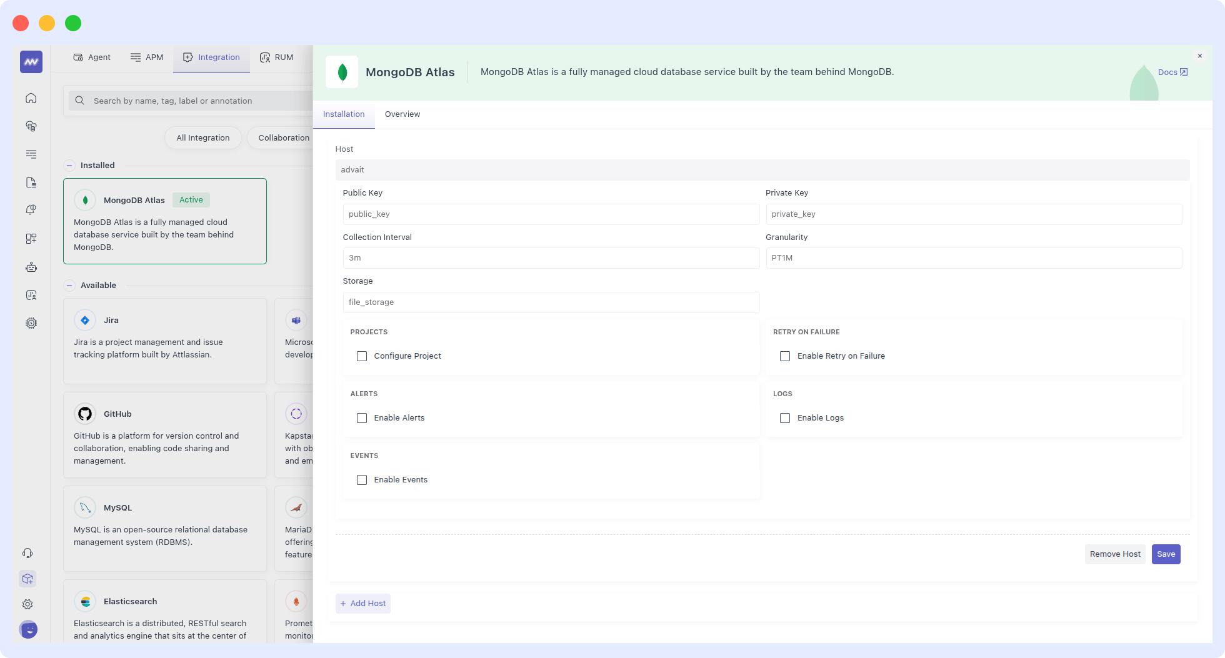
Task: Open the Overview tab
Action: [402, 114]
